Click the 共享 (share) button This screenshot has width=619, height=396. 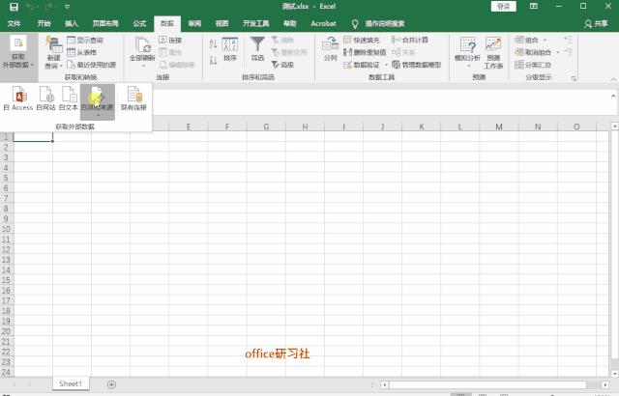[x=596, y=24]
